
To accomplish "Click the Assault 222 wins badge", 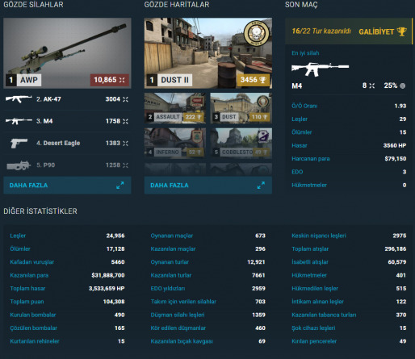I will pos(194,117).
